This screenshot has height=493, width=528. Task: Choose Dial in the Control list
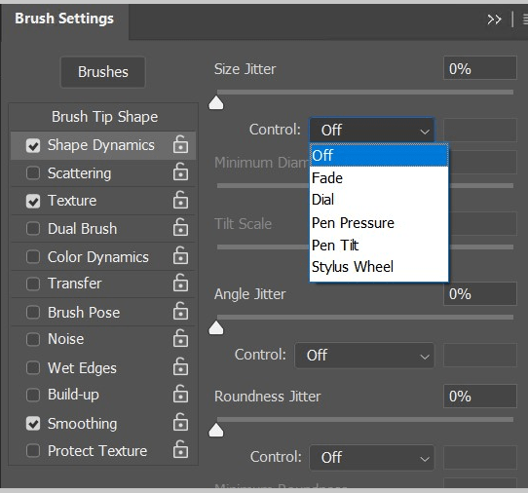[x=379, y=200]
